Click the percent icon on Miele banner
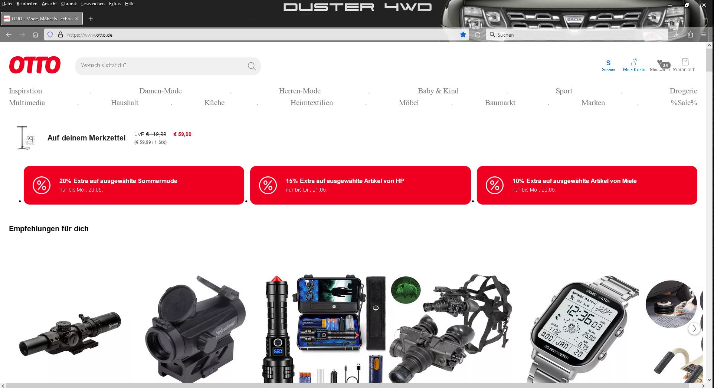Screen dimensions: 714x388 (495, 185)
